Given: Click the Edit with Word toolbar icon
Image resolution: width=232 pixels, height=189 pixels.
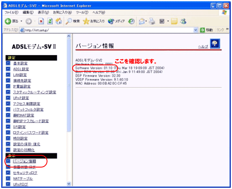Looking at the screenshot, I should point(162,21).
